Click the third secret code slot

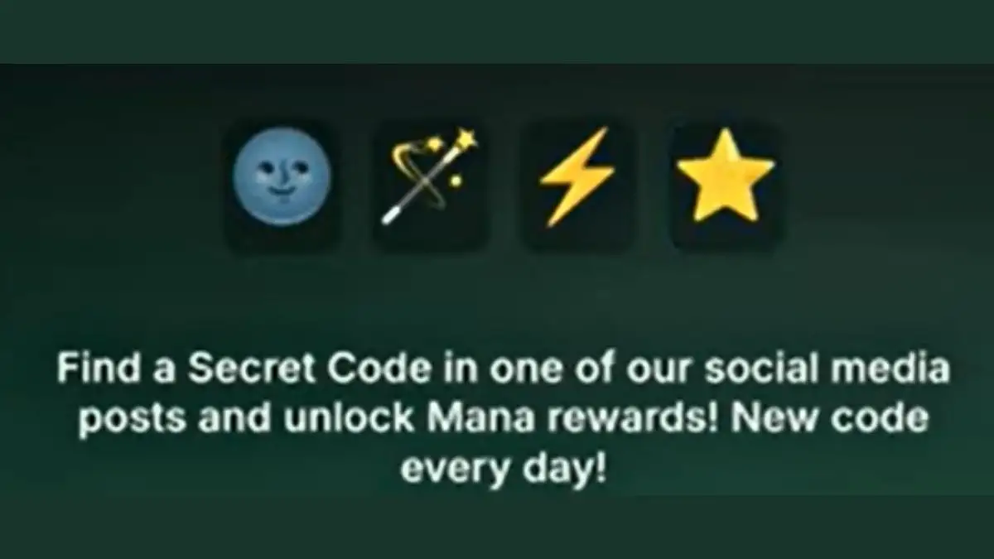577,185
